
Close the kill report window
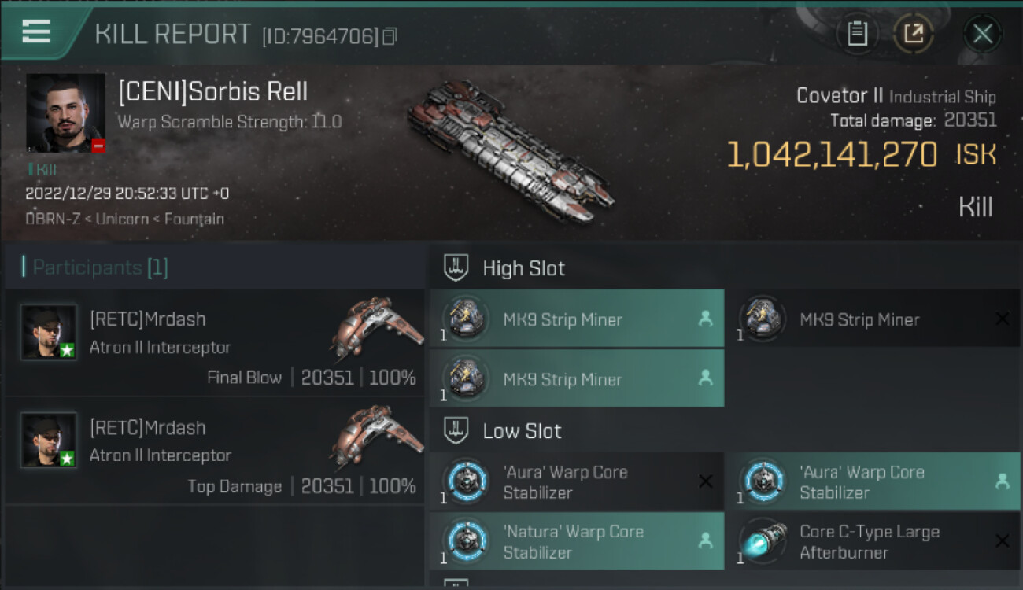[x=982, y=33]
